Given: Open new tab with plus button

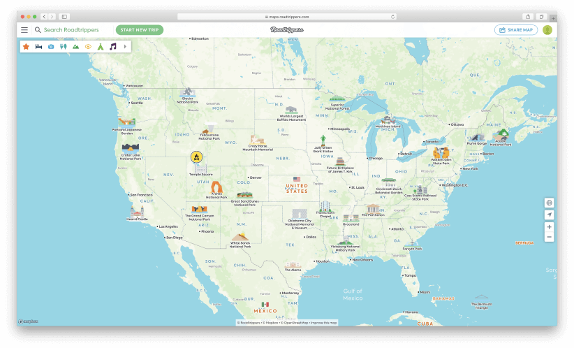Looking at the screenshot, I should pos(554,17).
